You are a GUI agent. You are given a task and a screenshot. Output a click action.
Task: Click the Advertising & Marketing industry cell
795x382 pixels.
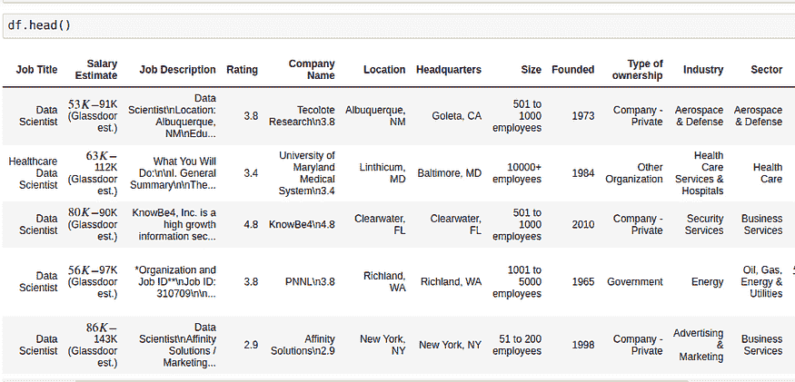[x=698, y=345]
